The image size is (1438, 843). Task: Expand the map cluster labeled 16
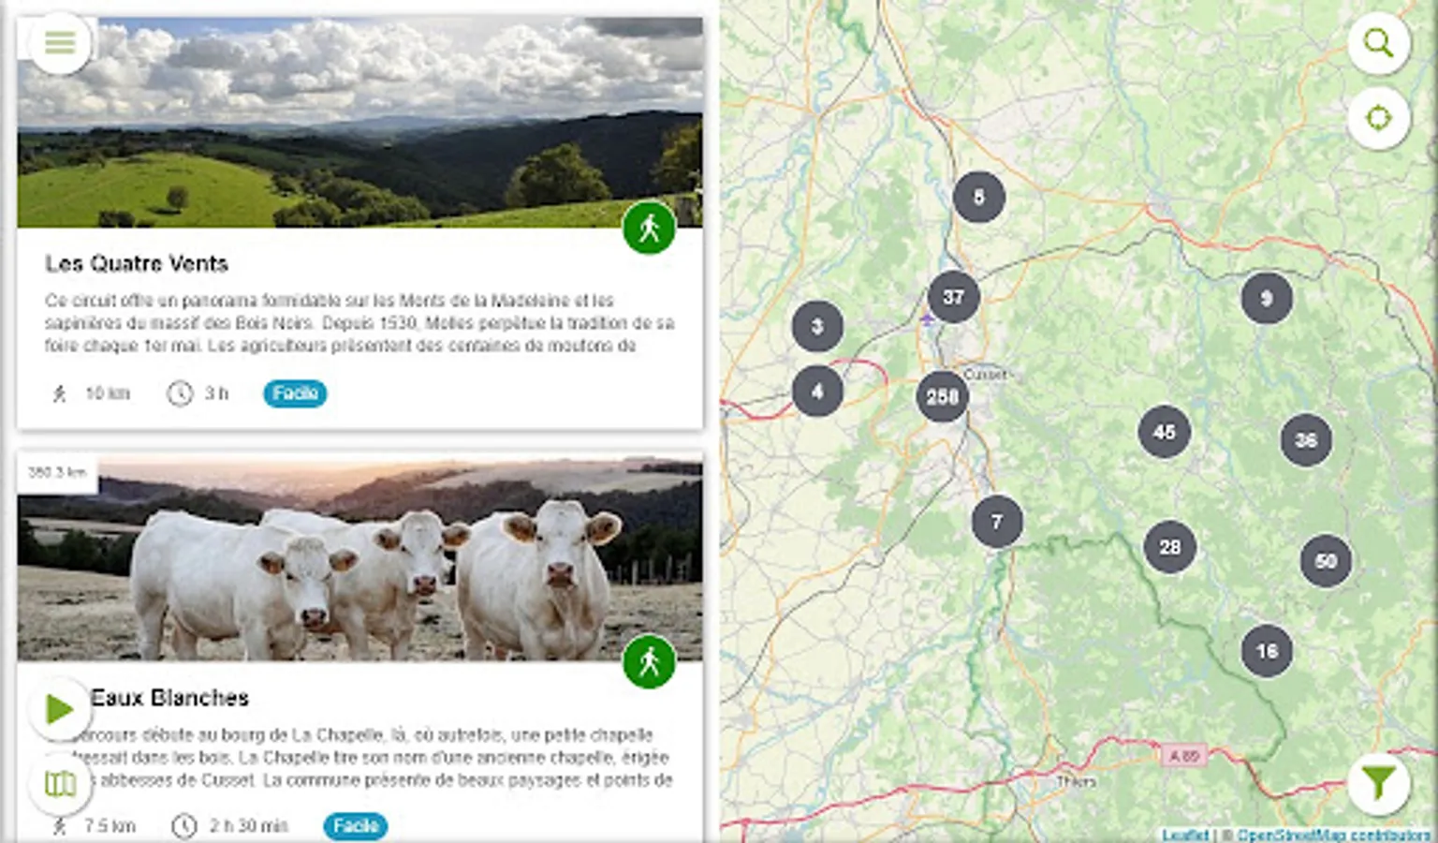pyautogui.click(x=1267, y=651)
